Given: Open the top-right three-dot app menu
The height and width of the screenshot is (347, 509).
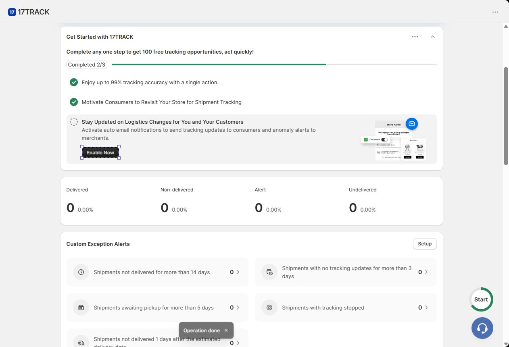Looking at the screenshot, I should click(495, 12).
